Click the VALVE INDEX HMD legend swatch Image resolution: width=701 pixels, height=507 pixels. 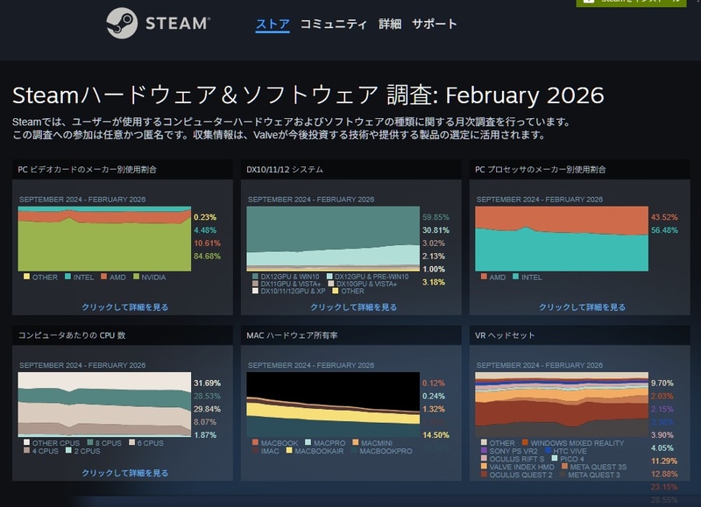[484, 466]
